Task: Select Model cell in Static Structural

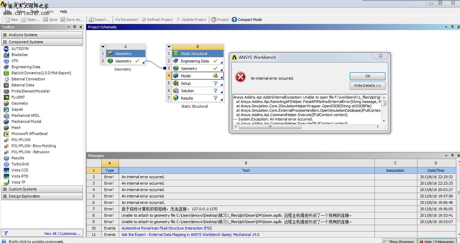Action: coord(198,76)
